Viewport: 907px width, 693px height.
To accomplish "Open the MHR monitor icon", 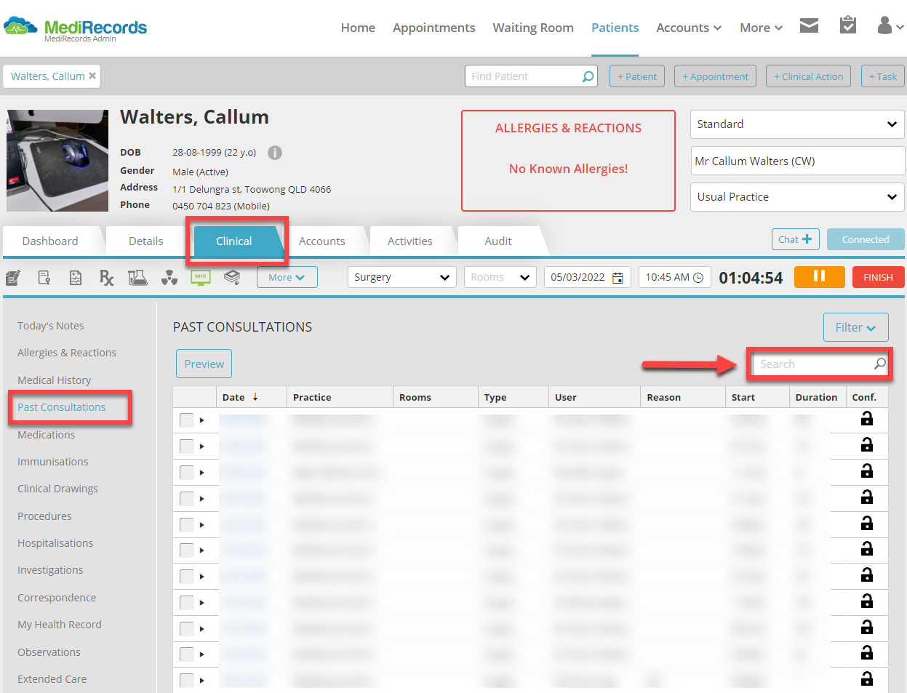I will pyautogui.click(x=201, y=277).
